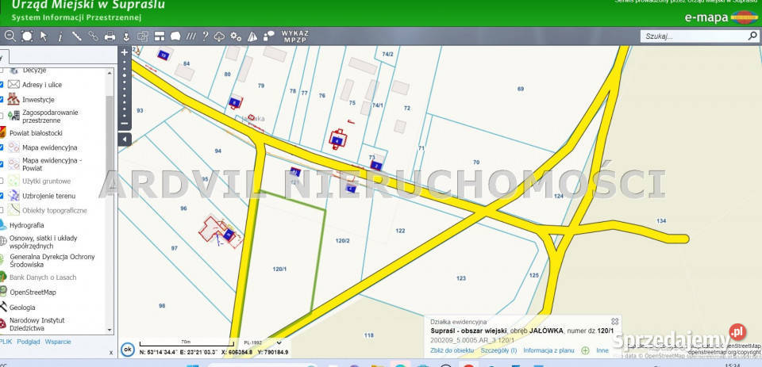Activate the distance measure line tool
This screenshot has width=762, height=367.
coord(76,36)
